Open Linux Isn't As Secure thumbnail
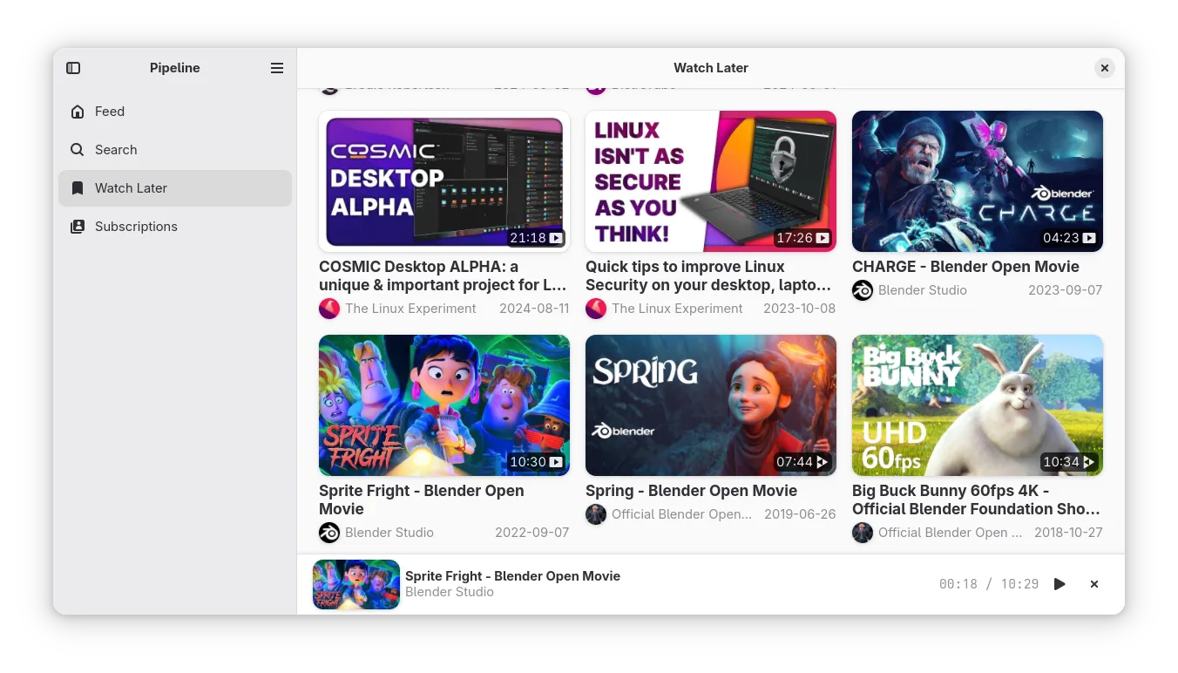Image resolution: width=1178 pixels, height=673 pixels. pos(711,181)
